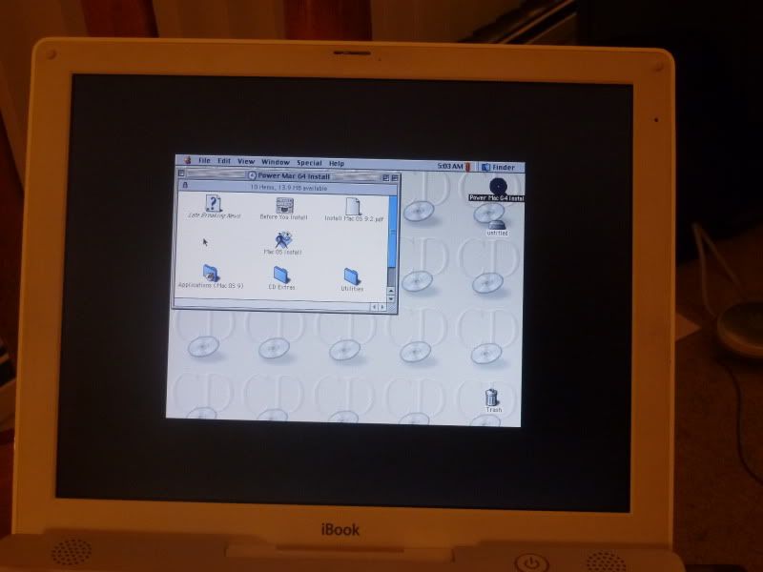The image size is (763, 572).
Task: Open the Help menu
Action: [x=337, y=163]
